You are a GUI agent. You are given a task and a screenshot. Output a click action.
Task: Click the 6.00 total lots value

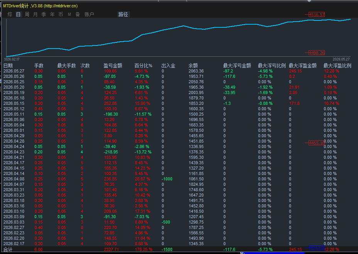pos(38,249)
